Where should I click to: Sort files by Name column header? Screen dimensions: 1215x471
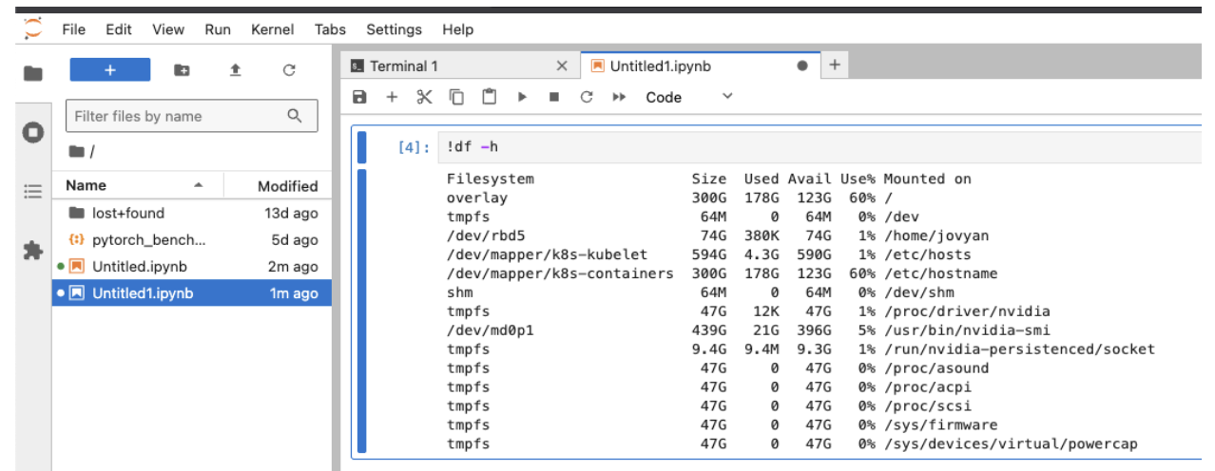point(139,186)
